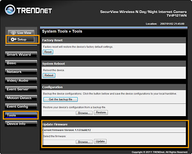Click Reset to restore factory defaults

click(48, 52)
